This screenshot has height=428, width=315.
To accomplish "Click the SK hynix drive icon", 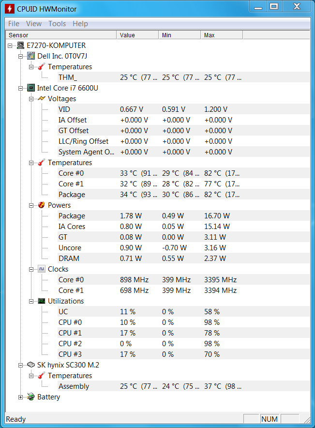I will (x=31, y=365).
